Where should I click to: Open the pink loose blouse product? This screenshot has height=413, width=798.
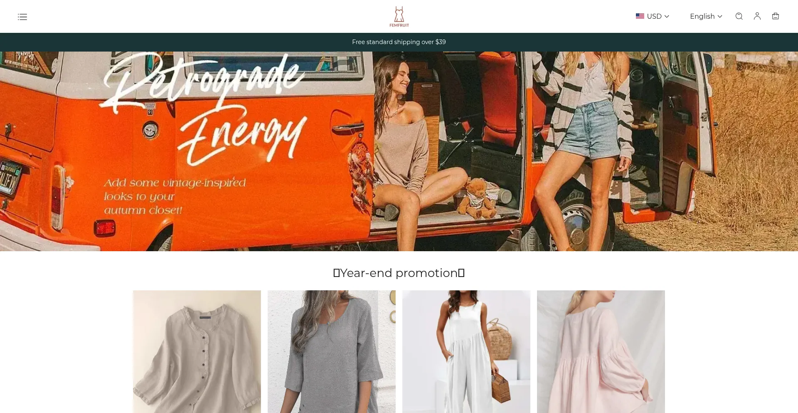tap(601, 352)
